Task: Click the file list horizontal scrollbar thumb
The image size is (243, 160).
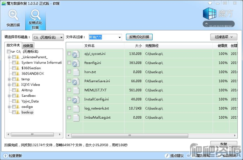Action: click(x=130, y=136)
